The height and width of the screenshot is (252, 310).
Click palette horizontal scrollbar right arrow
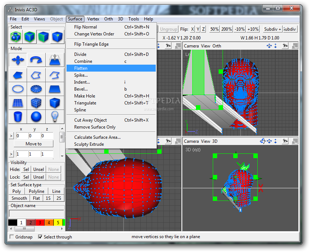(62, 229)
